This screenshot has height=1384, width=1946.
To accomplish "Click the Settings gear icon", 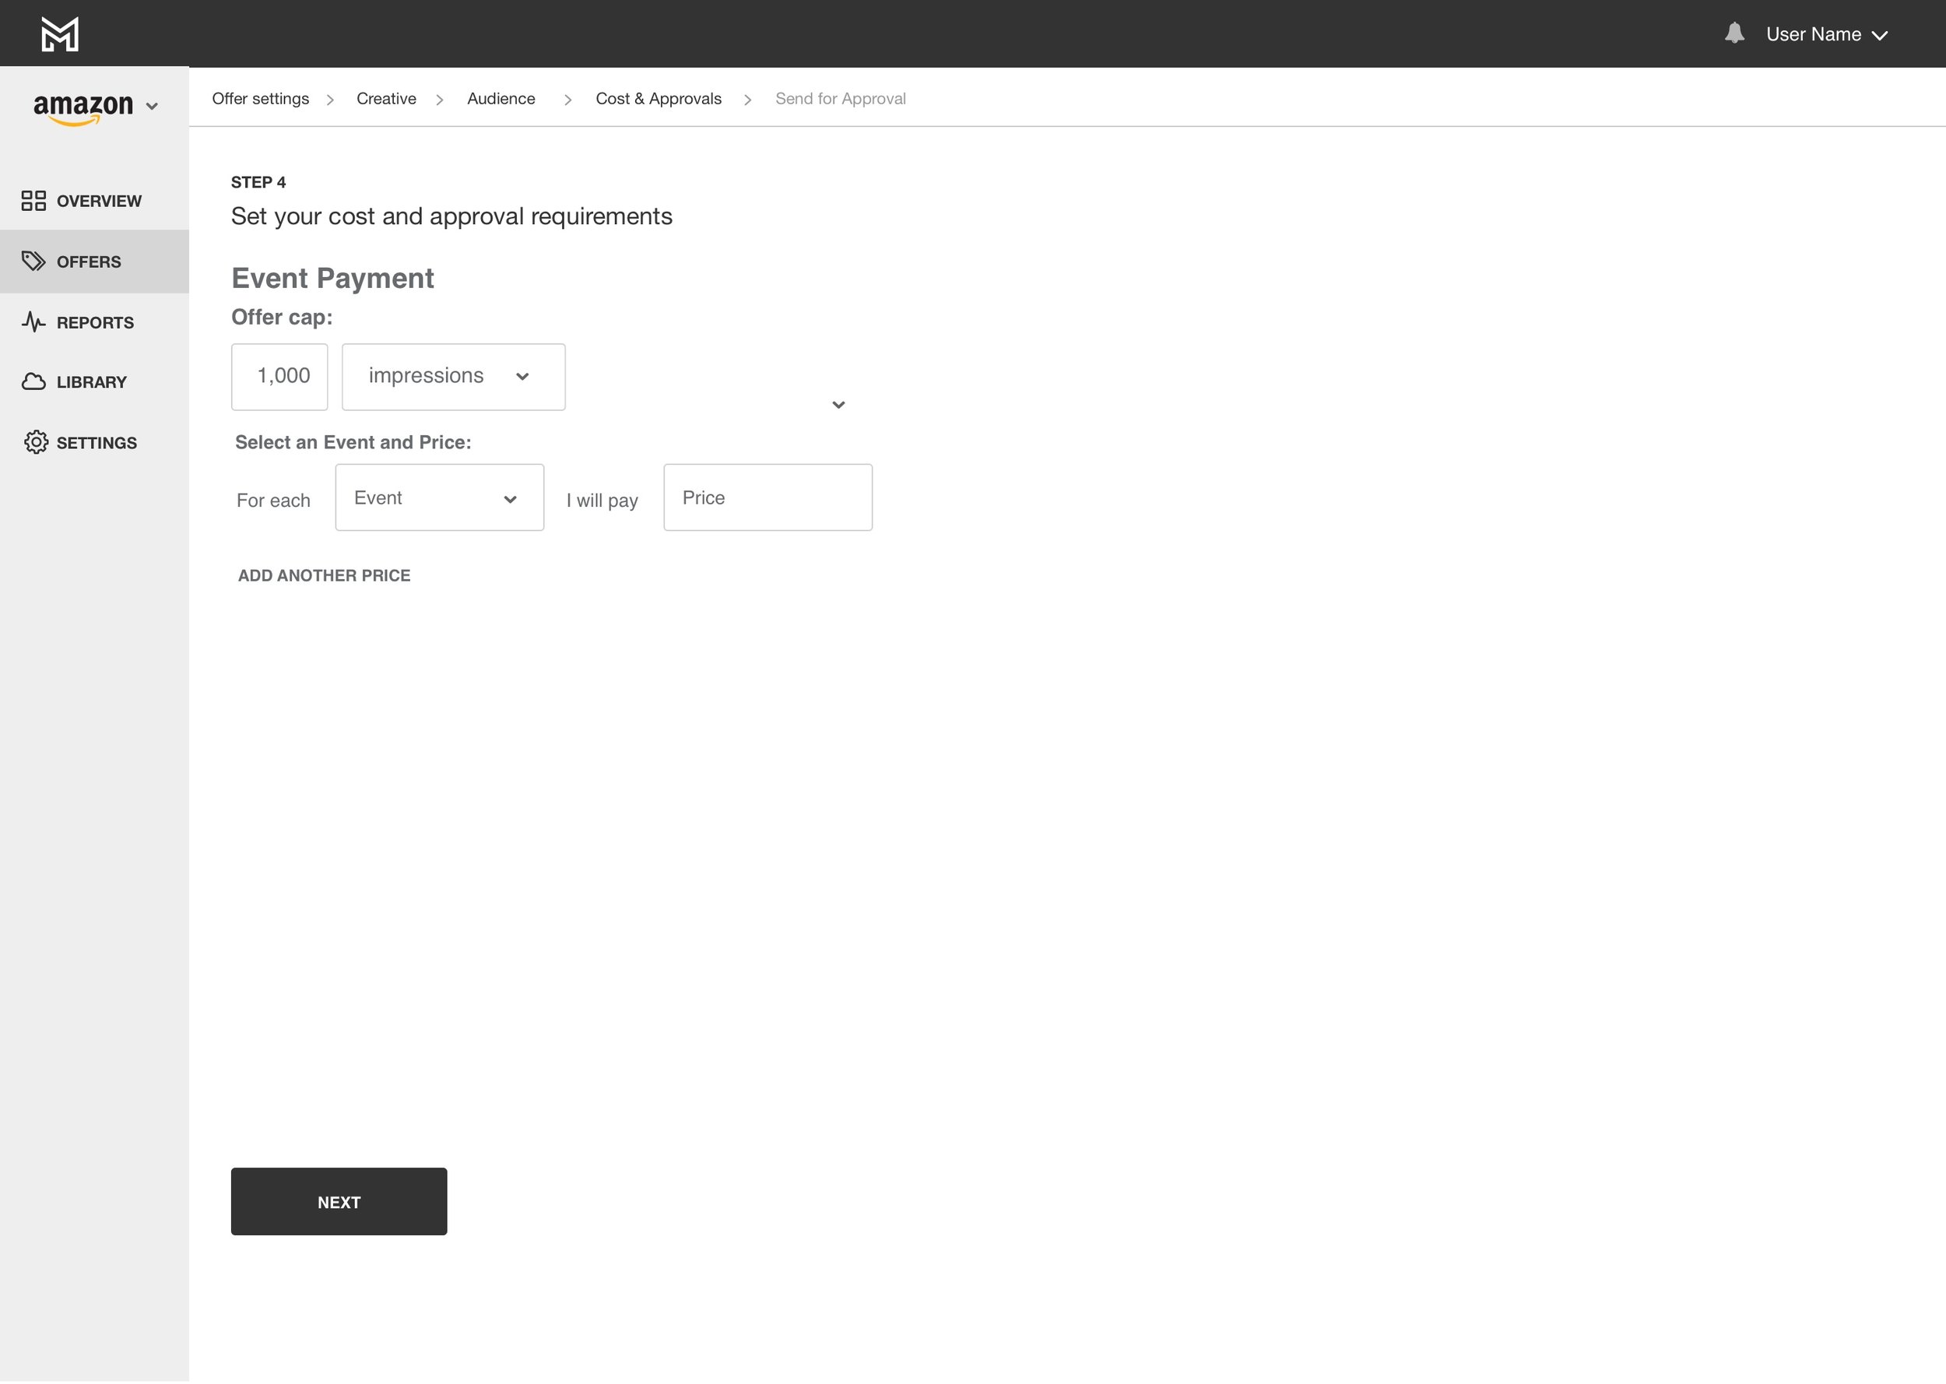I will [x=36, y=442].
